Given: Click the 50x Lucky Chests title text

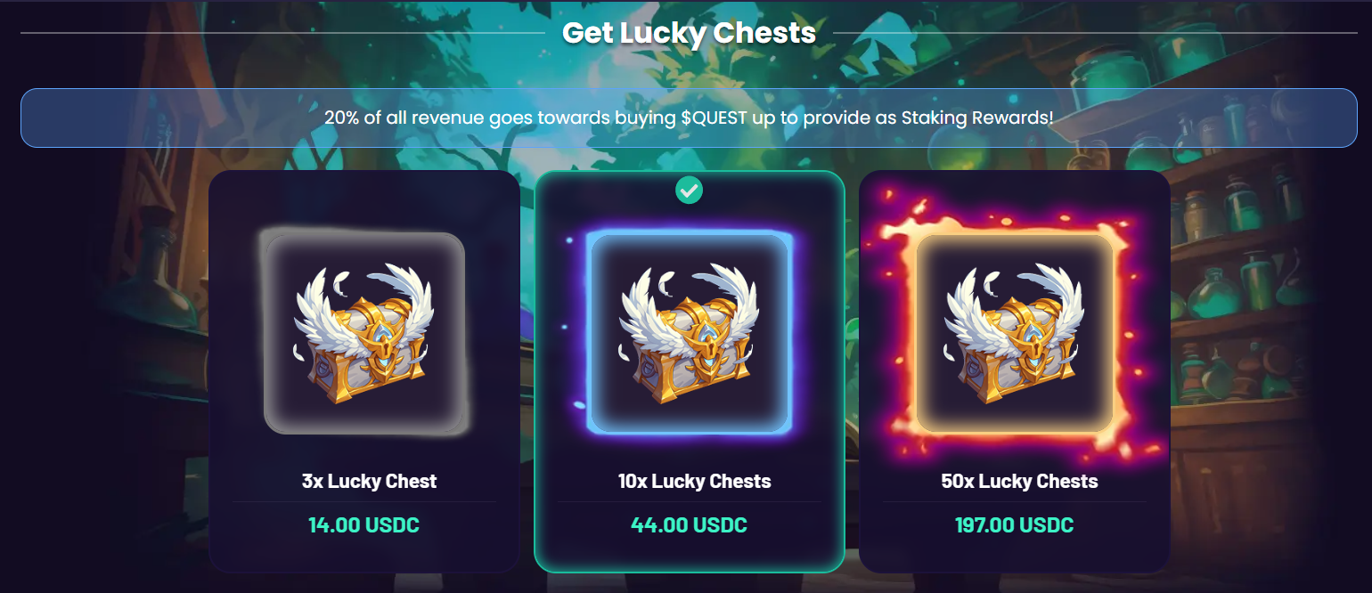Looking at the screenshot, I should [1019, 482].
